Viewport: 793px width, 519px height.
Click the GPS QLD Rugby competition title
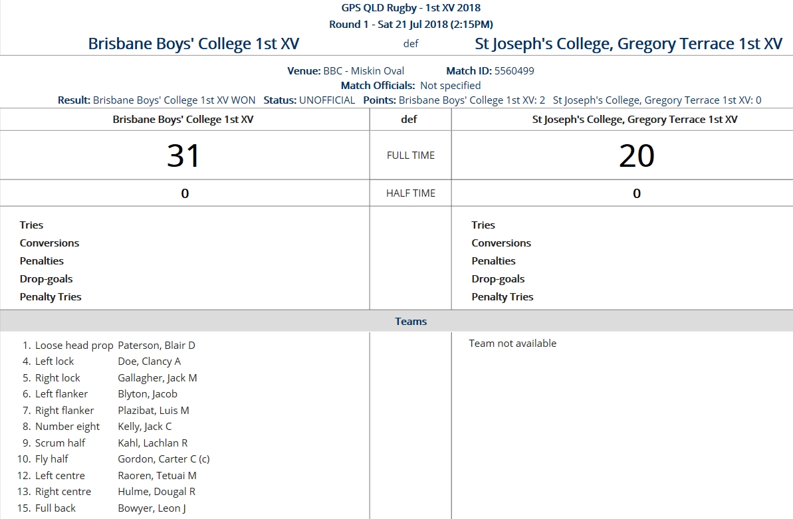(410, 8)
